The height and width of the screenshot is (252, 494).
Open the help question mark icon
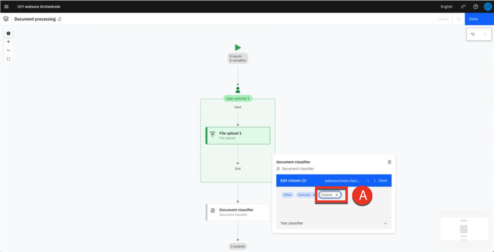coord(475,6)
